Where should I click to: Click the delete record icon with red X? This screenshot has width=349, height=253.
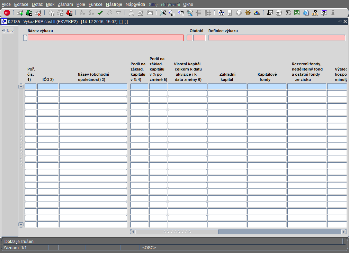(38, 13)
